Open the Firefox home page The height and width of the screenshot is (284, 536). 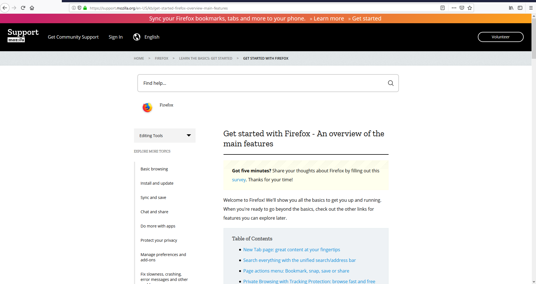[x=32, y=8]
